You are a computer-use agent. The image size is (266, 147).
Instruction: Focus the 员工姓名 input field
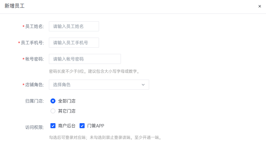[x=74, y=26]
